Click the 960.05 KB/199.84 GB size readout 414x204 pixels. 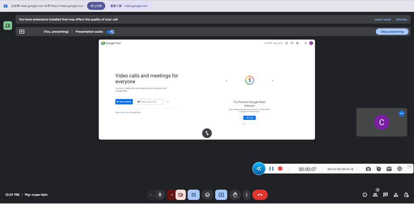(x=340, y=169)
